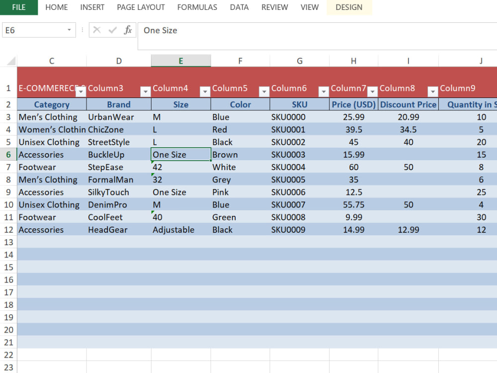The width and height of the screenshot is (497, 373).
Task: Select column I header
Action: pos(408,61)
